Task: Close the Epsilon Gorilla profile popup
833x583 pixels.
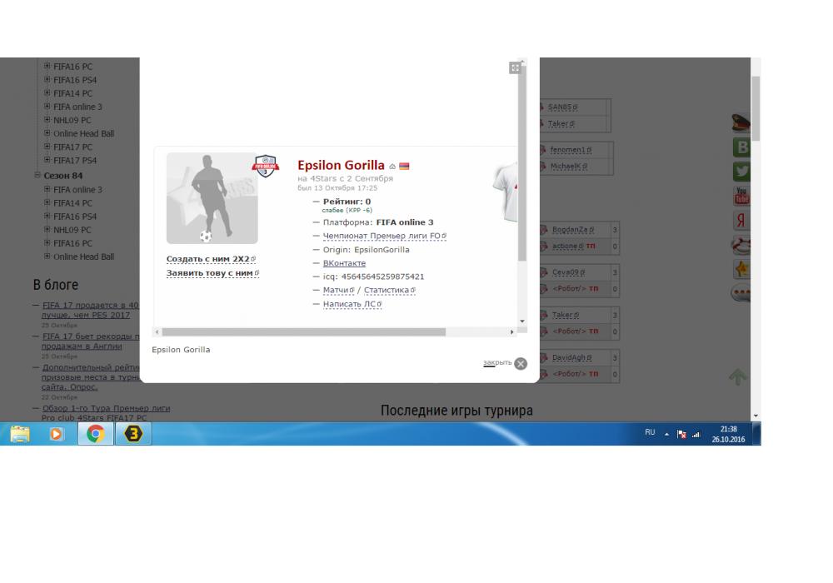Action: pyautogui.click(x=521, y=363)
